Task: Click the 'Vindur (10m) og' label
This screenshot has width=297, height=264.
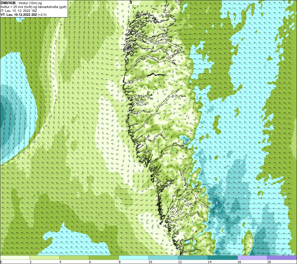Action: [x=30, y=3]
